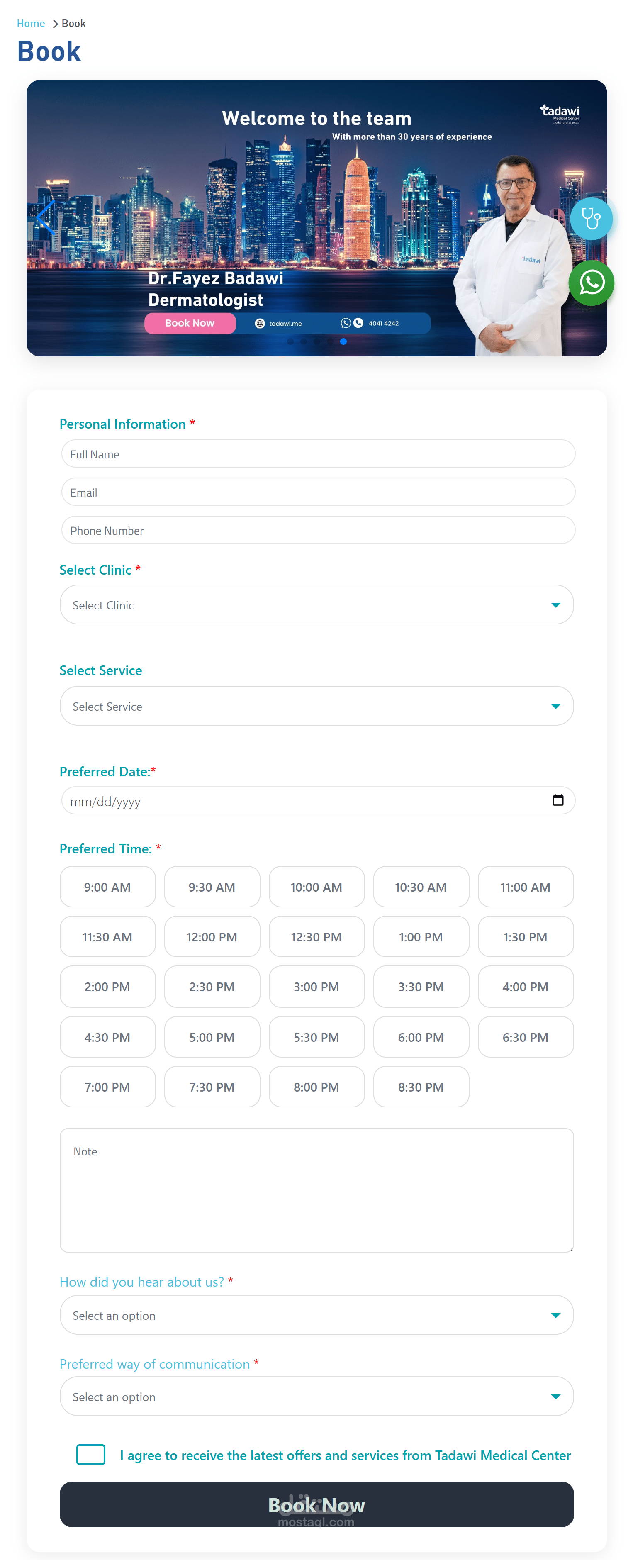Viewport: 633px width, 1560px height.
Task: Open tadawi.me link on the banner
Action: [x=278, y=323]
